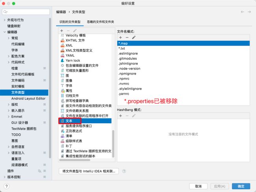Click the help question mark beside associate button
Viewport: 256px width, 192px height.
124,171
